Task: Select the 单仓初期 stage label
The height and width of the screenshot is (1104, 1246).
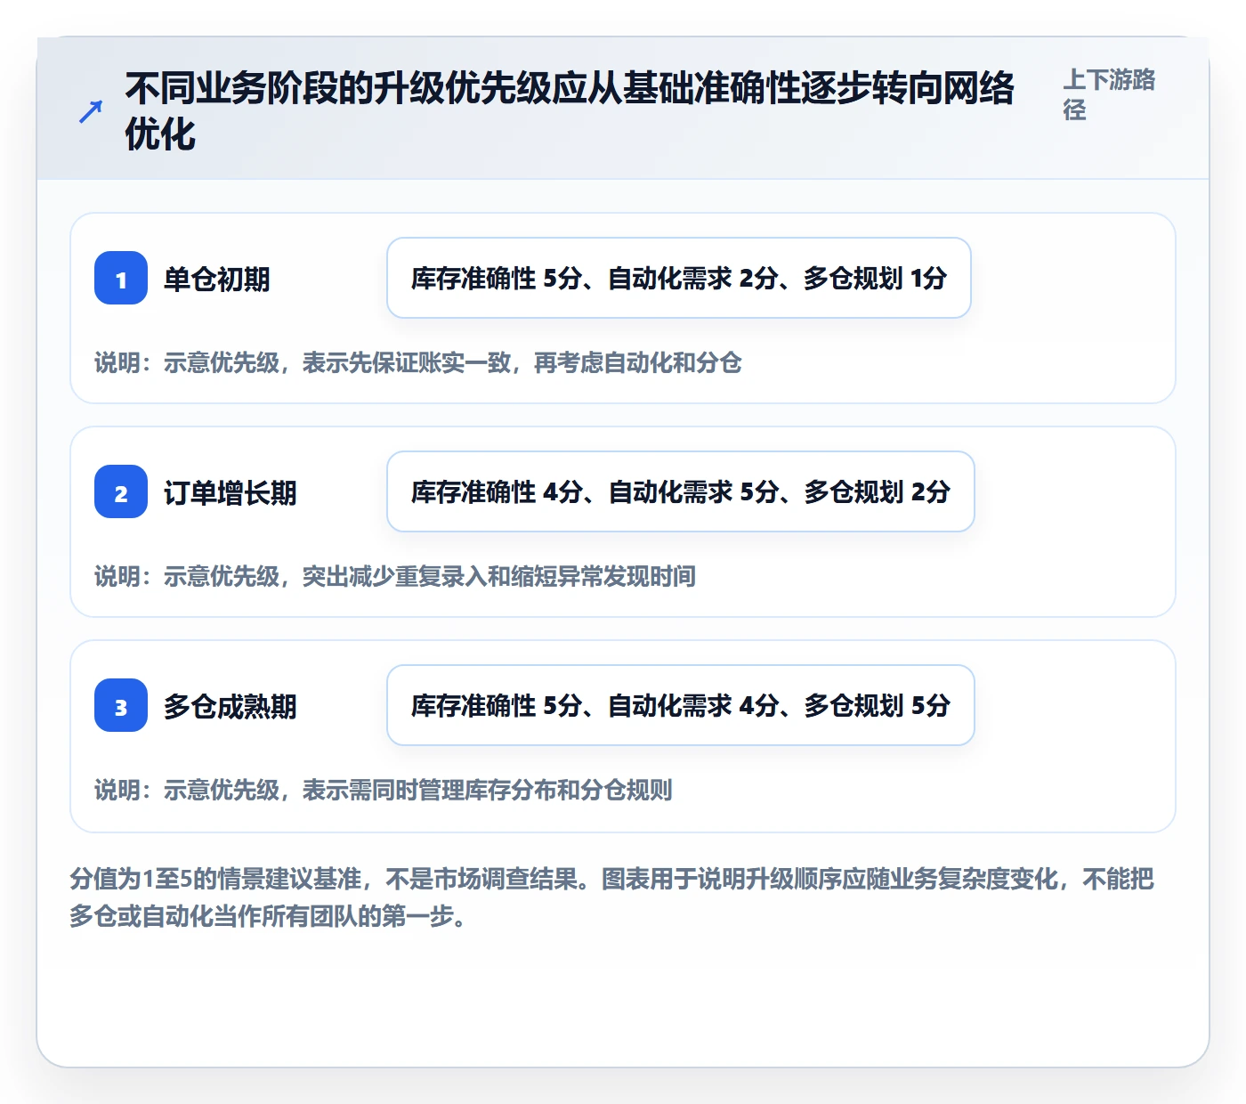Action: [217, 280]
